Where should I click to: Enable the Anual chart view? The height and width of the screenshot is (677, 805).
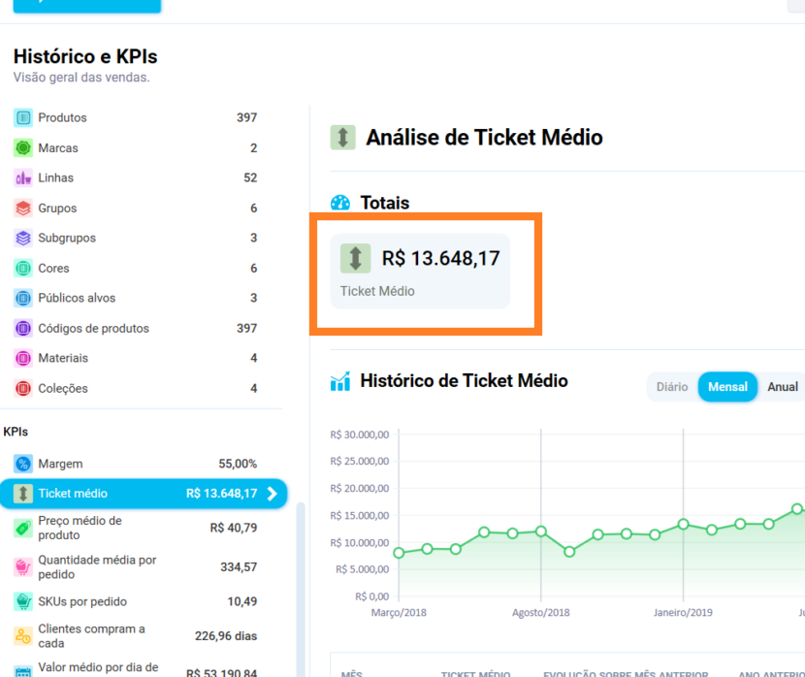(782, 386)
